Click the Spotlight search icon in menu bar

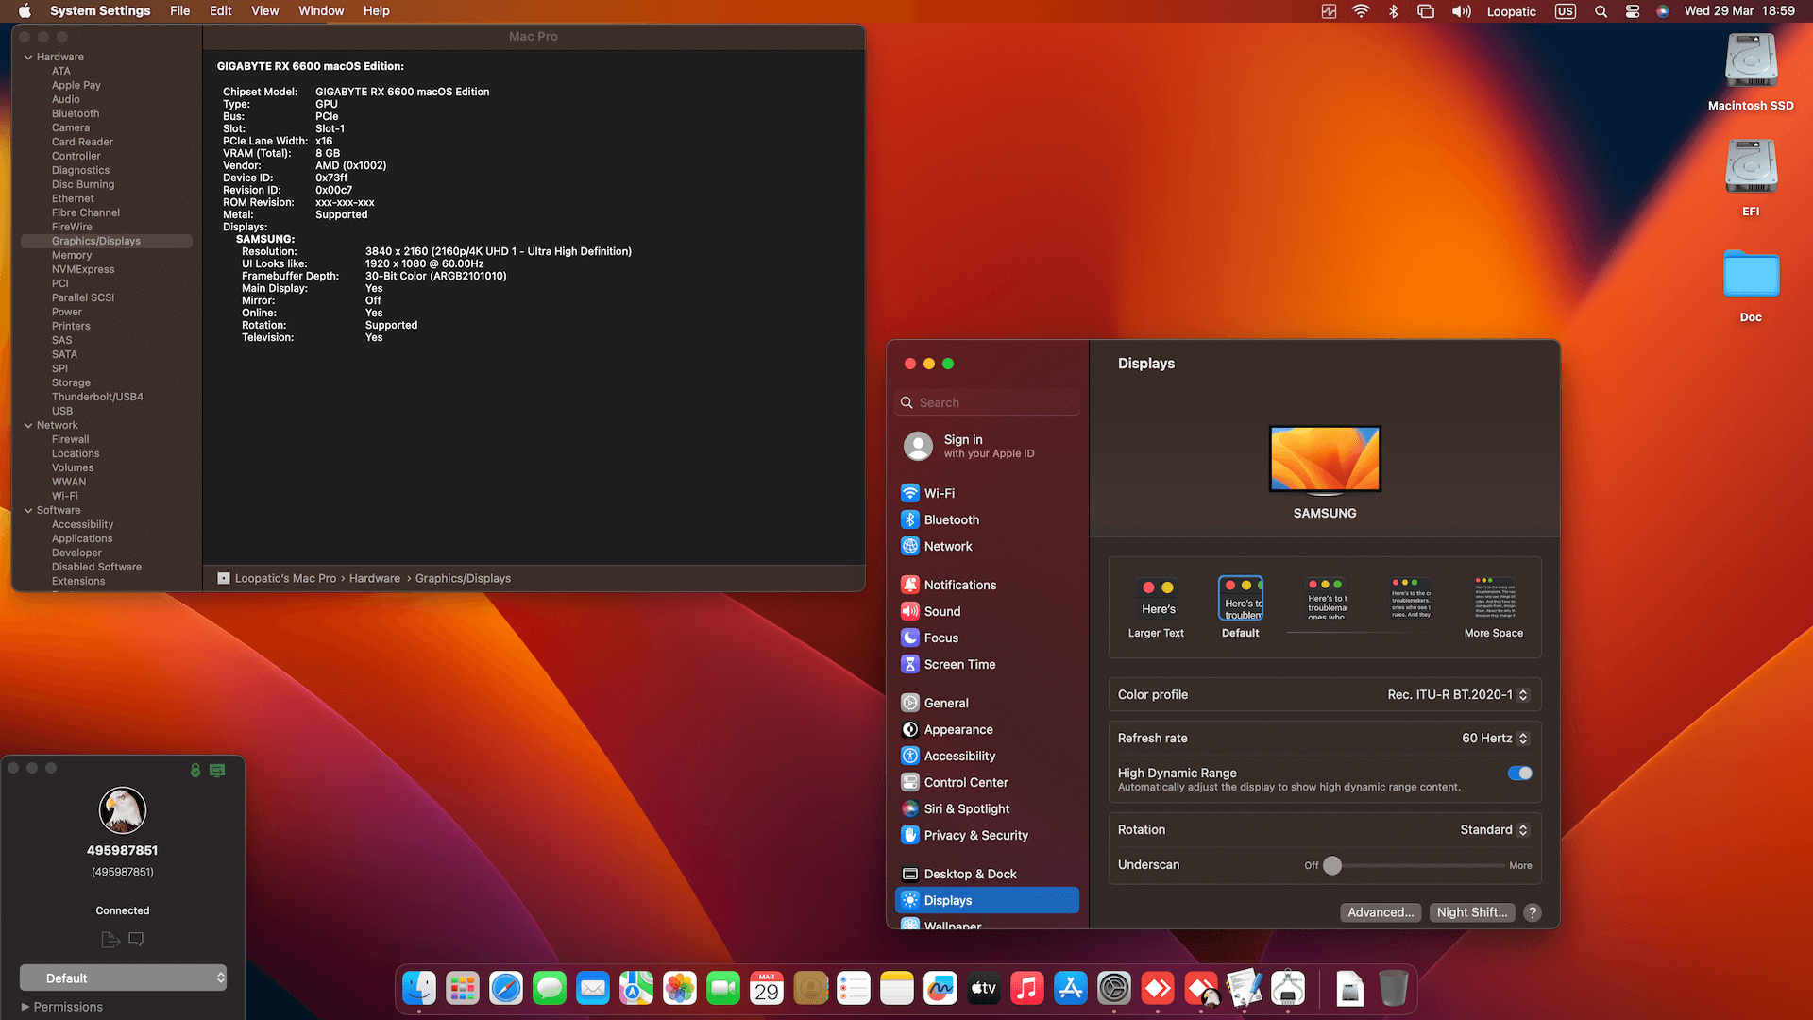click(x=1600, y=11)
